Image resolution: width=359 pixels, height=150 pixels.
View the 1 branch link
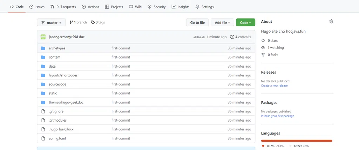coord(78,22)
